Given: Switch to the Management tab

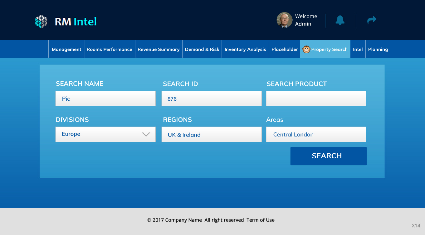Looking at the screenshot, I should coord(66,49).
